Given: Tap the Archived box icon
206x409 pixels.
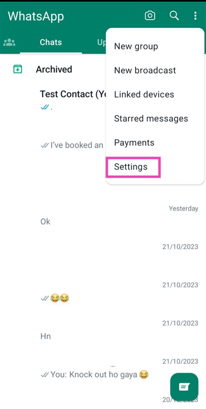Looking at the screenshot, I should [x=18, y=69].
